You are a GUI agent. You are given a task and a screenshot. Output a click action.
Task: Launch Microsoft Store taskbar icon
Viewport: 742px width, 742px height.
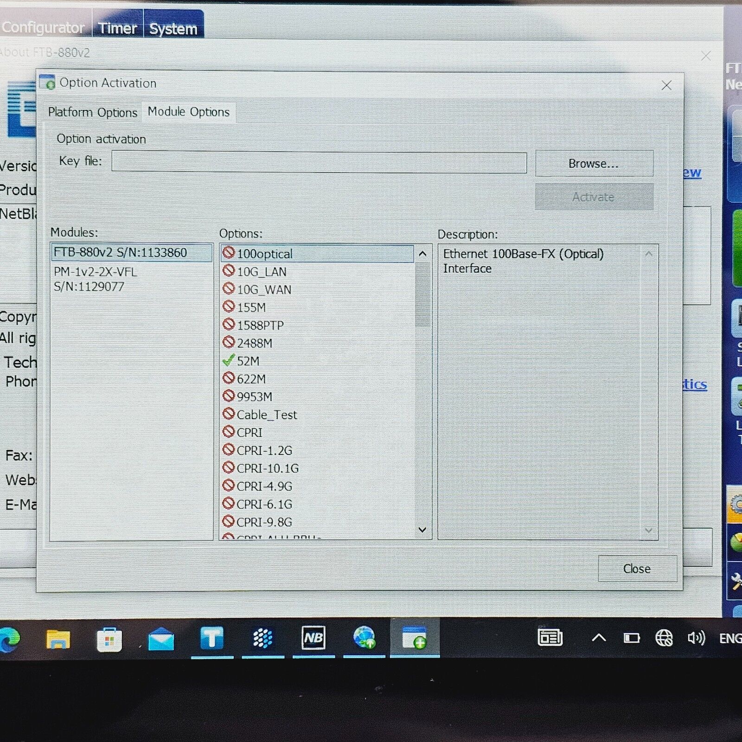(109, 640)
